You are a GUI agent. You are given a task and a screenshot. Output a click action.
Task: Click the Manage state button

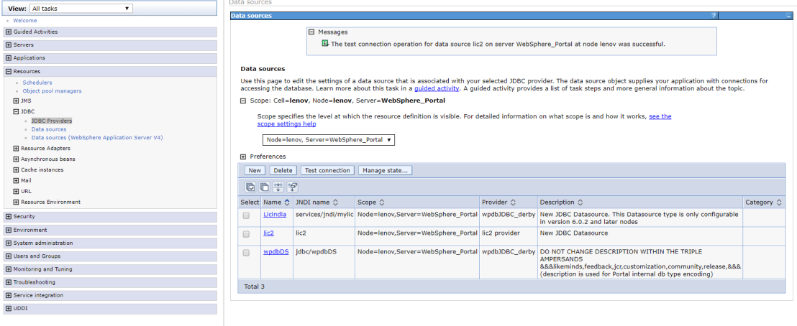coord(385,170)
